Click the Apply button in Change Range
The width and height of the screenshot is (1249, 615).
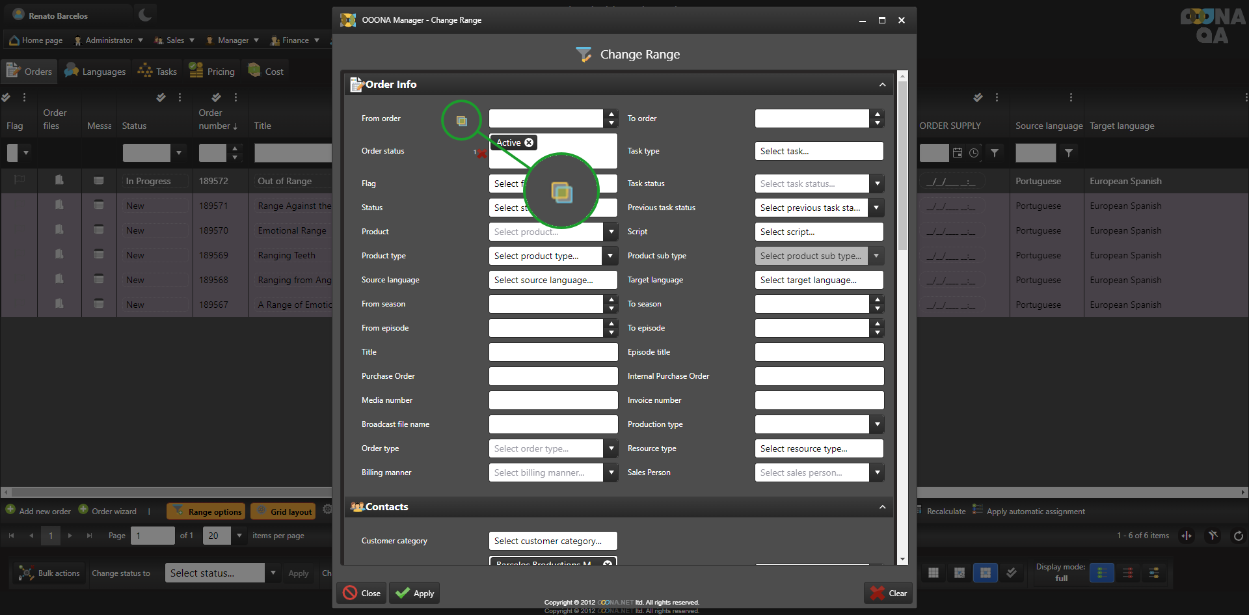pyautogui.click(x=414, y=593)
